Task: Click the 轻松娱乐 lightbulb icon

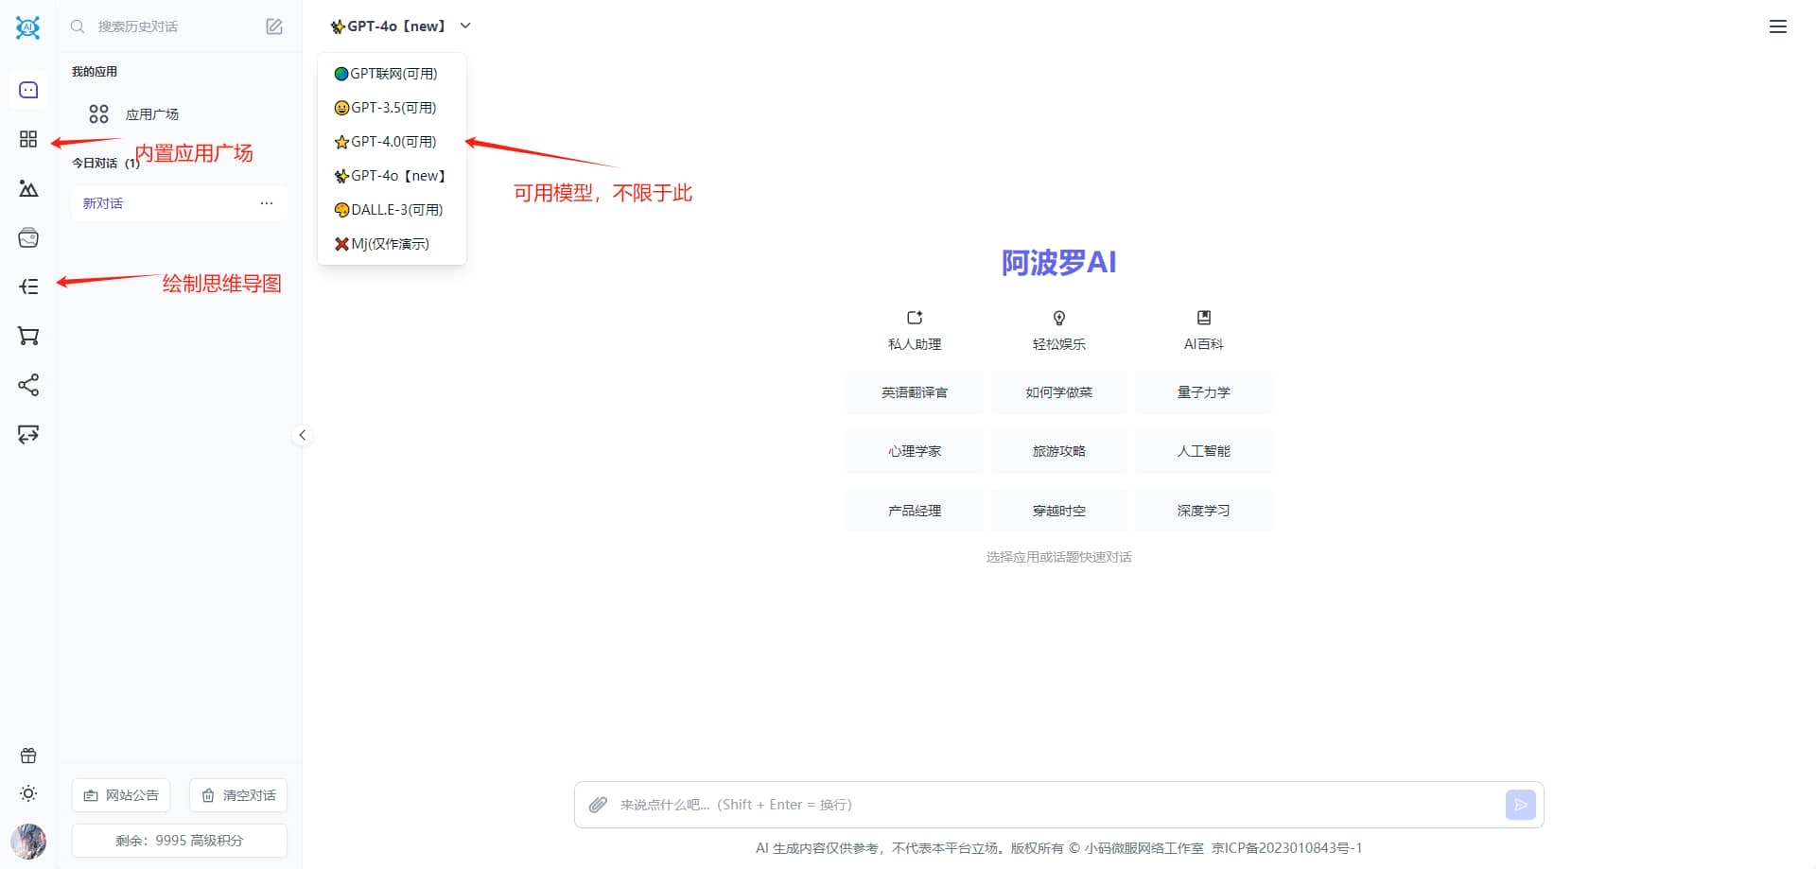Action: point(1059,318)
